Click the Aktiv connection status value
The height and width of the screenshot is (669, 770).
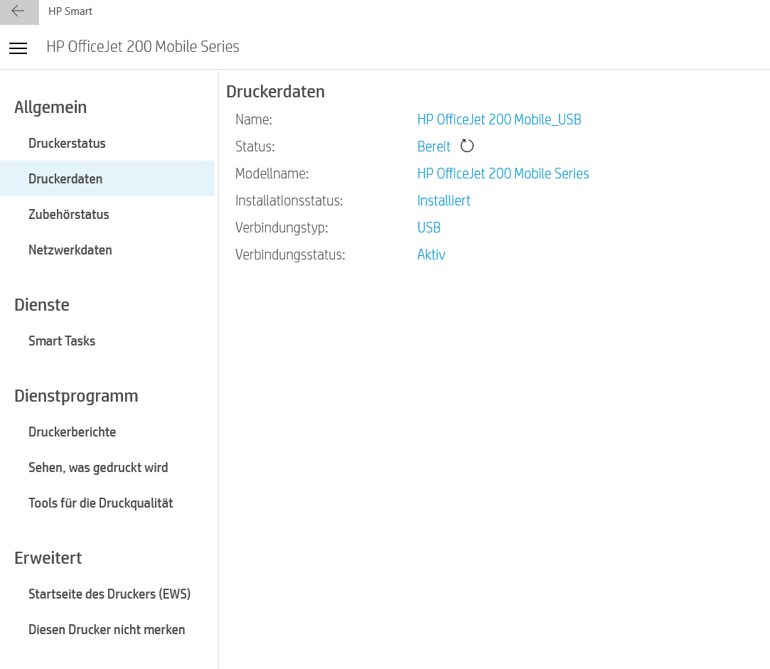pyautogui.click(x=431, y=255)
